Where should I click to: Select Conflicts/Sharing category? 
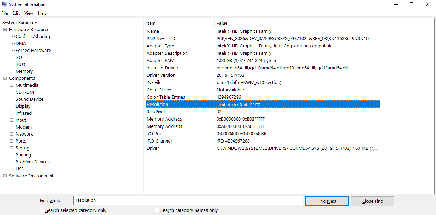coord(33,37)
